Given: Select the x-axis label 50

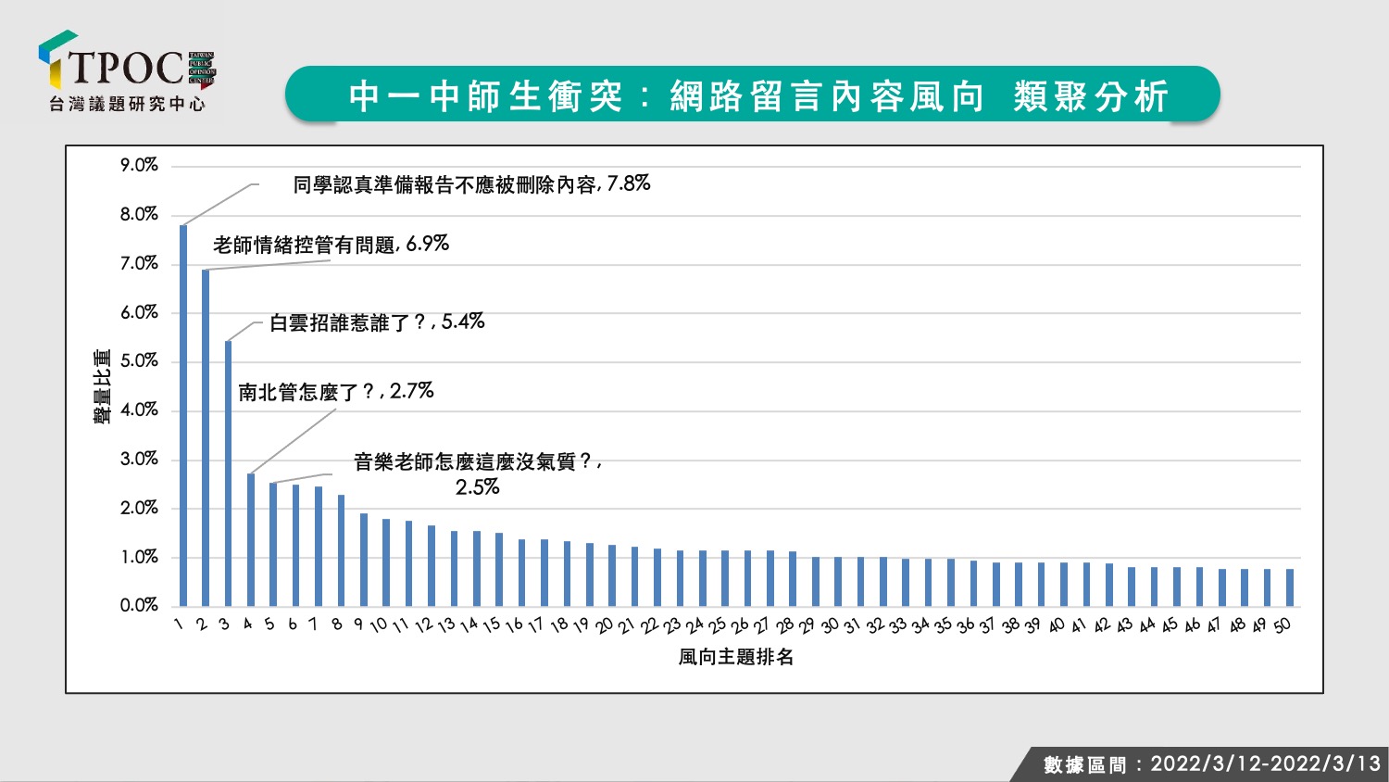Looking at the screenshot, I should (1283, 625).
